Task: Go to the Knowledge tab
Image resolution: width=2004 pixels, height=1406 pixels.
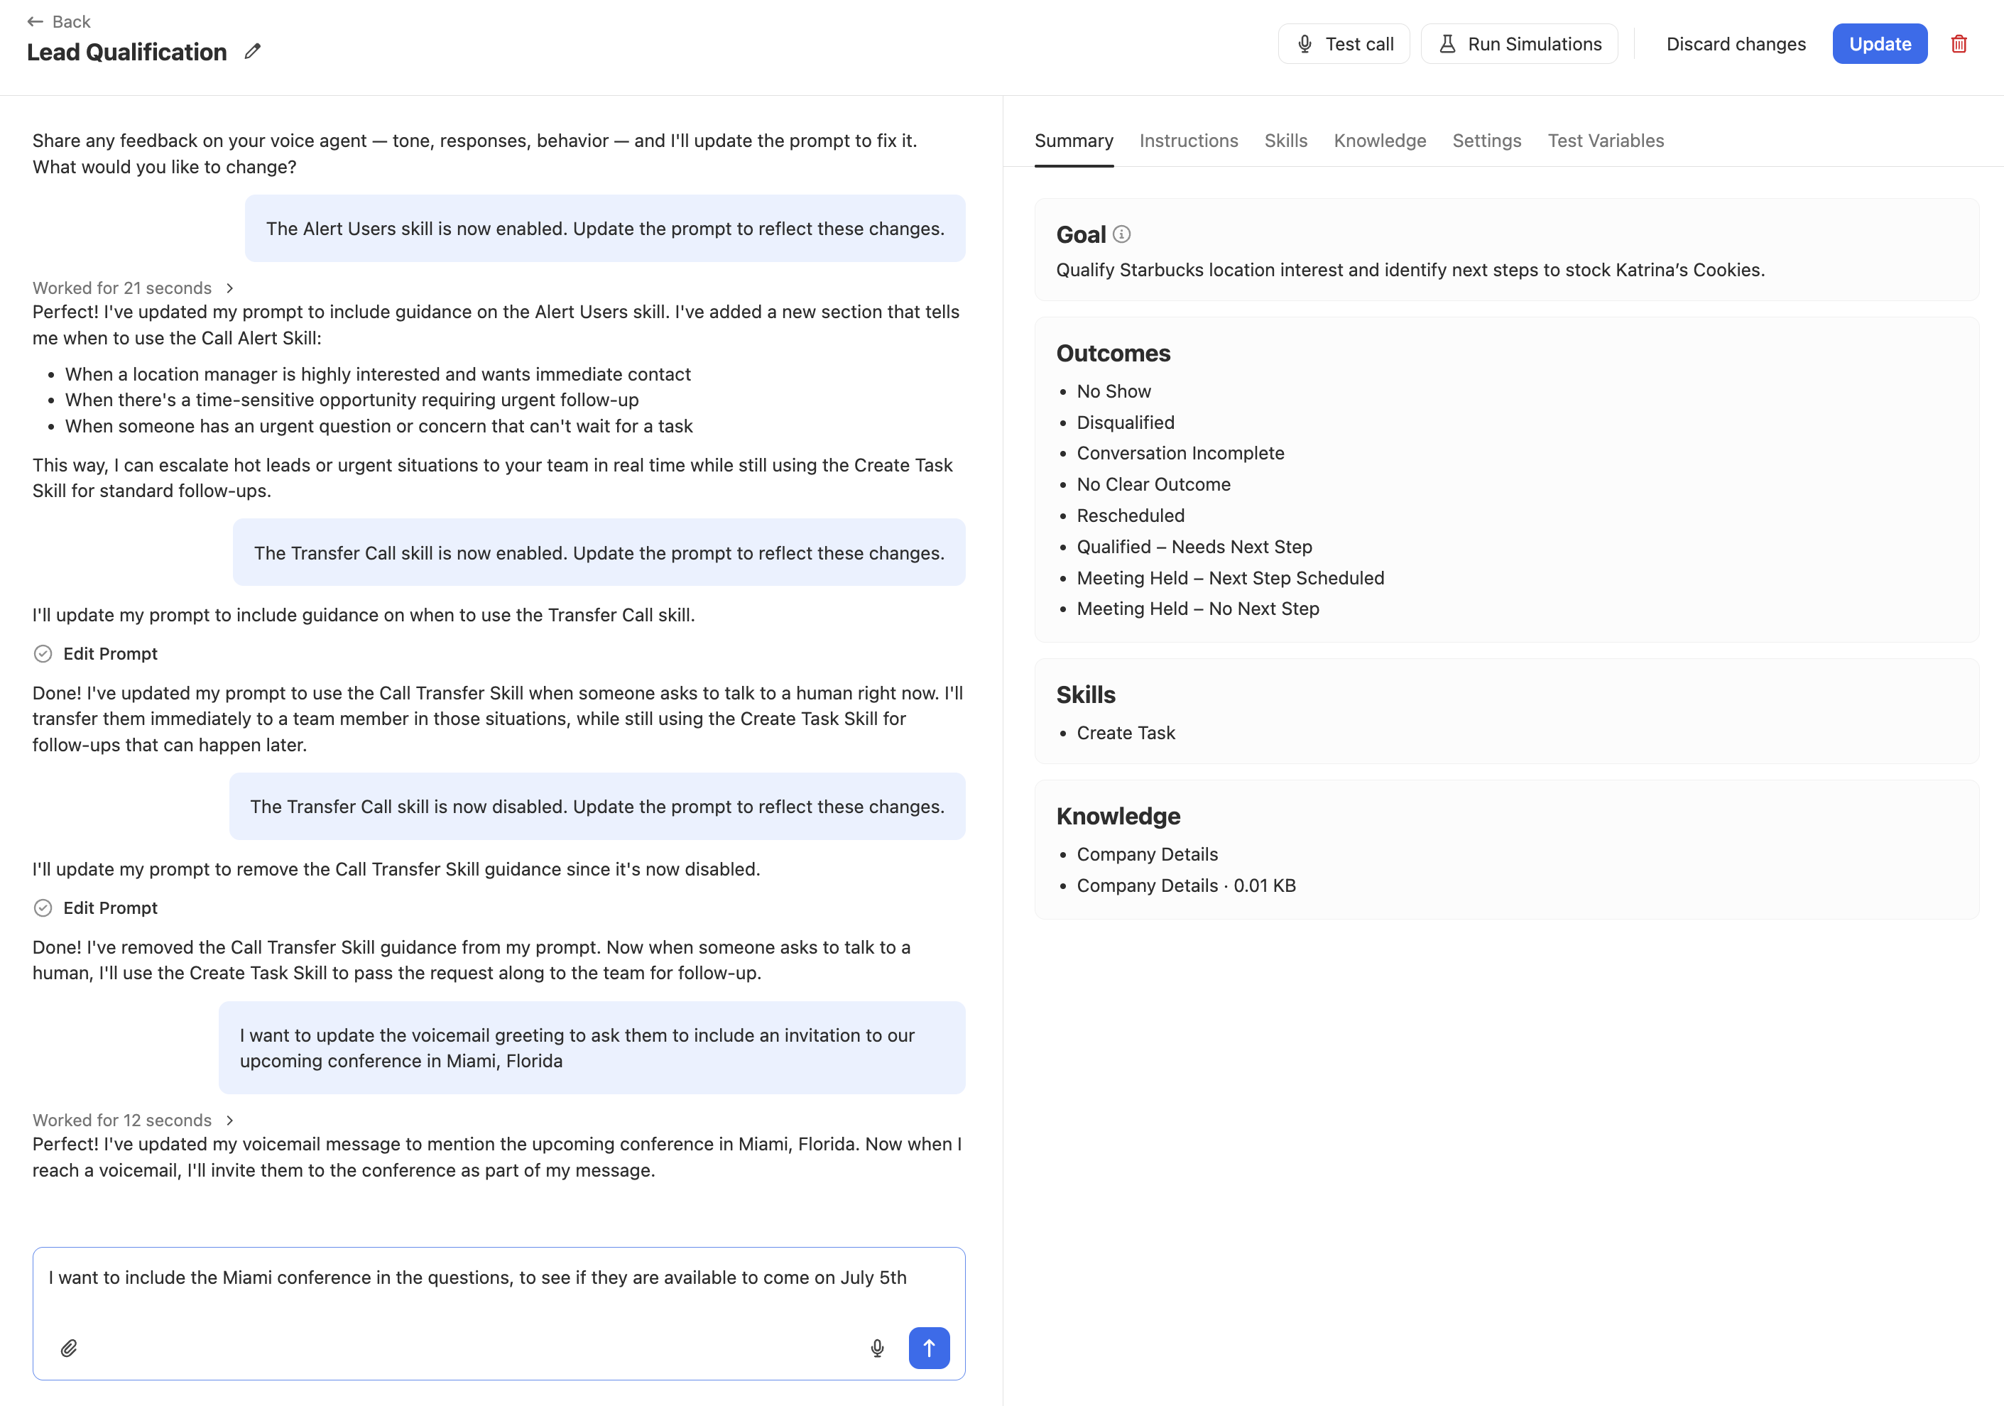Action: coord(1379,141)
